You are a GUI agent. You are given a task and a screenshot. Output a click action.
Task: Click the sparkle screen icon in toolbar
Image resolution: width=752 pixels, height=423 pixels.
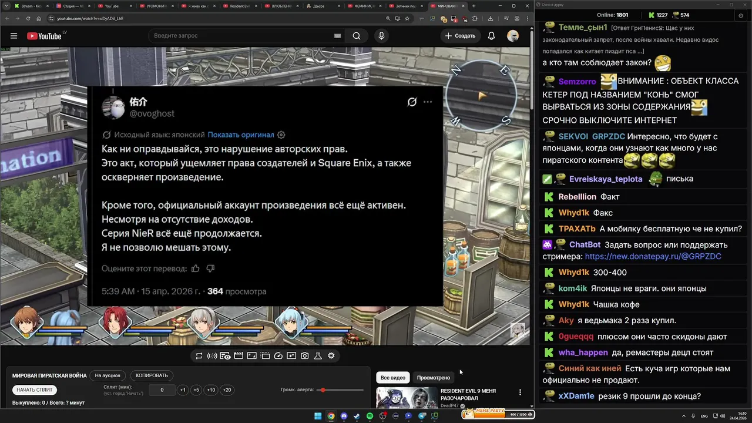[291, 356]
